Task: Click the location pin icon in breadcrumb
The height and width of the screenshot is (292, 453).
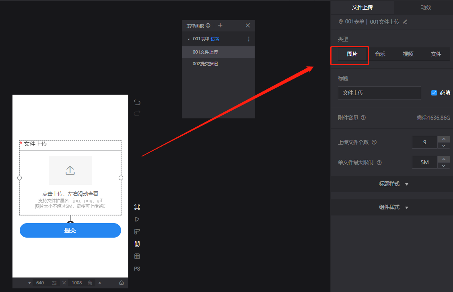Action: click(341, 22)
